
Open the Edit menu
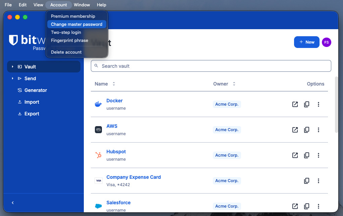coord(22,5)
